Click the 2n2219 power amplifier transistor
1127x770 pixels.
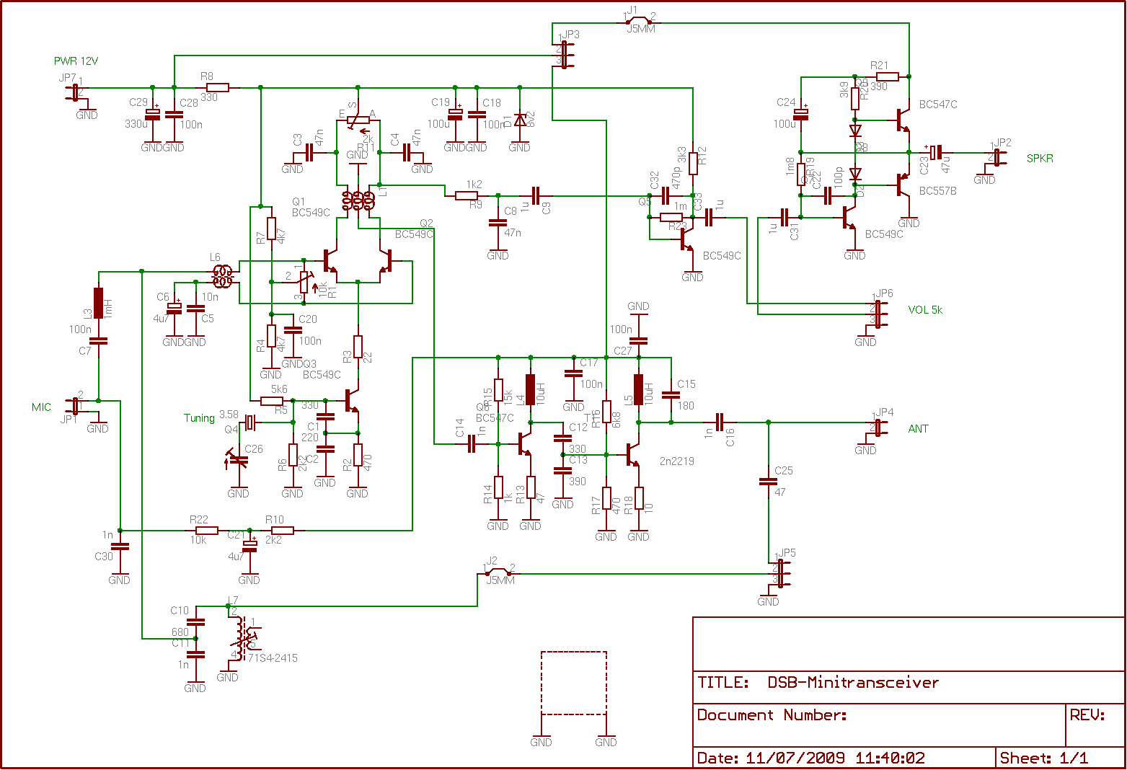coord(633,455)
